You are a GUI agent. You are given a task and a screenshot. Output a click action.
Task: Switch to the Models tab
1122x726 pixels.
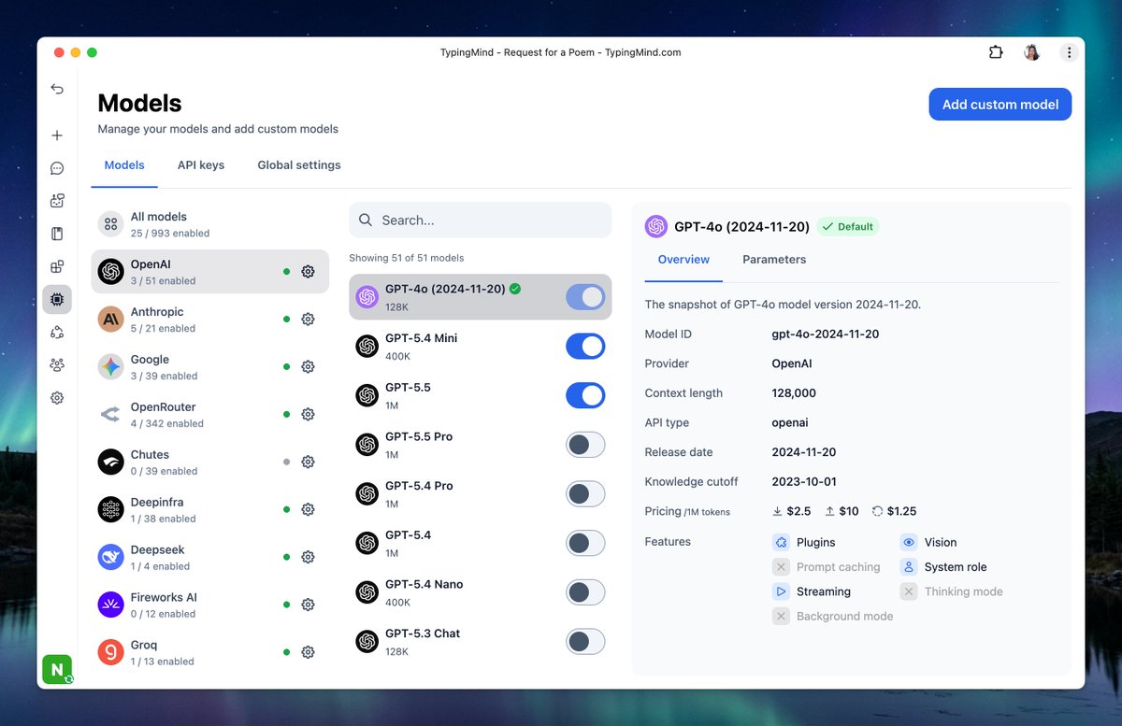point(124,165)
